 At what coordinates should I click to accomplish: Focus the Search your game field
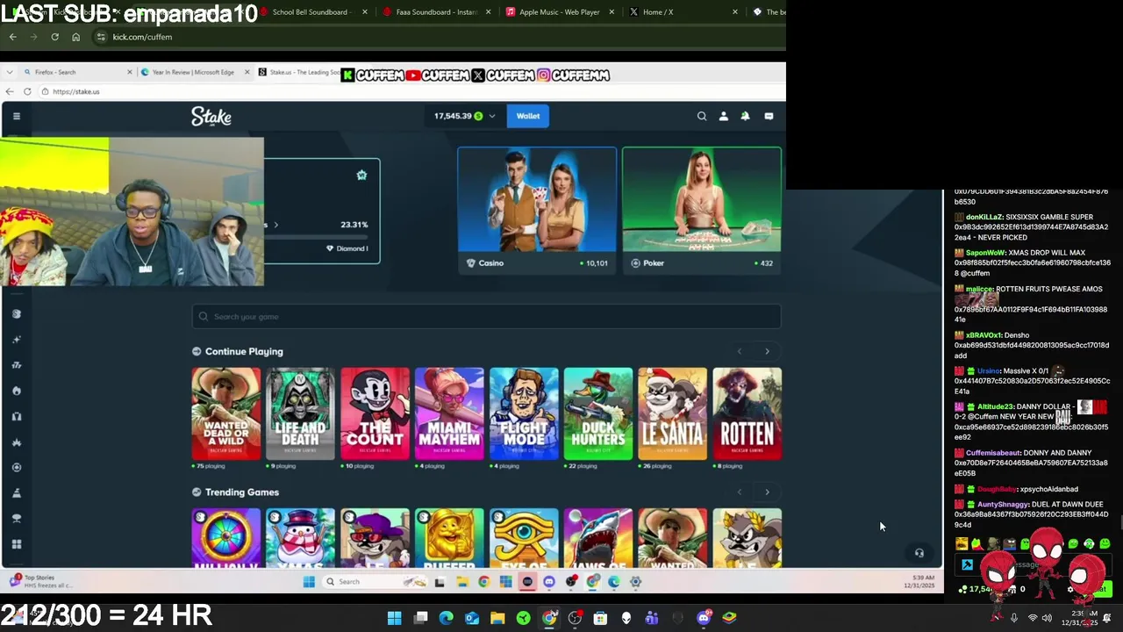pos(486,317)
